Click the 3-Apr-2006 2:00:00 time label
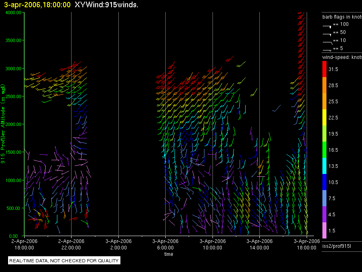Image resolution: width=362 pixels, height=272 pixels. [118, 244]
